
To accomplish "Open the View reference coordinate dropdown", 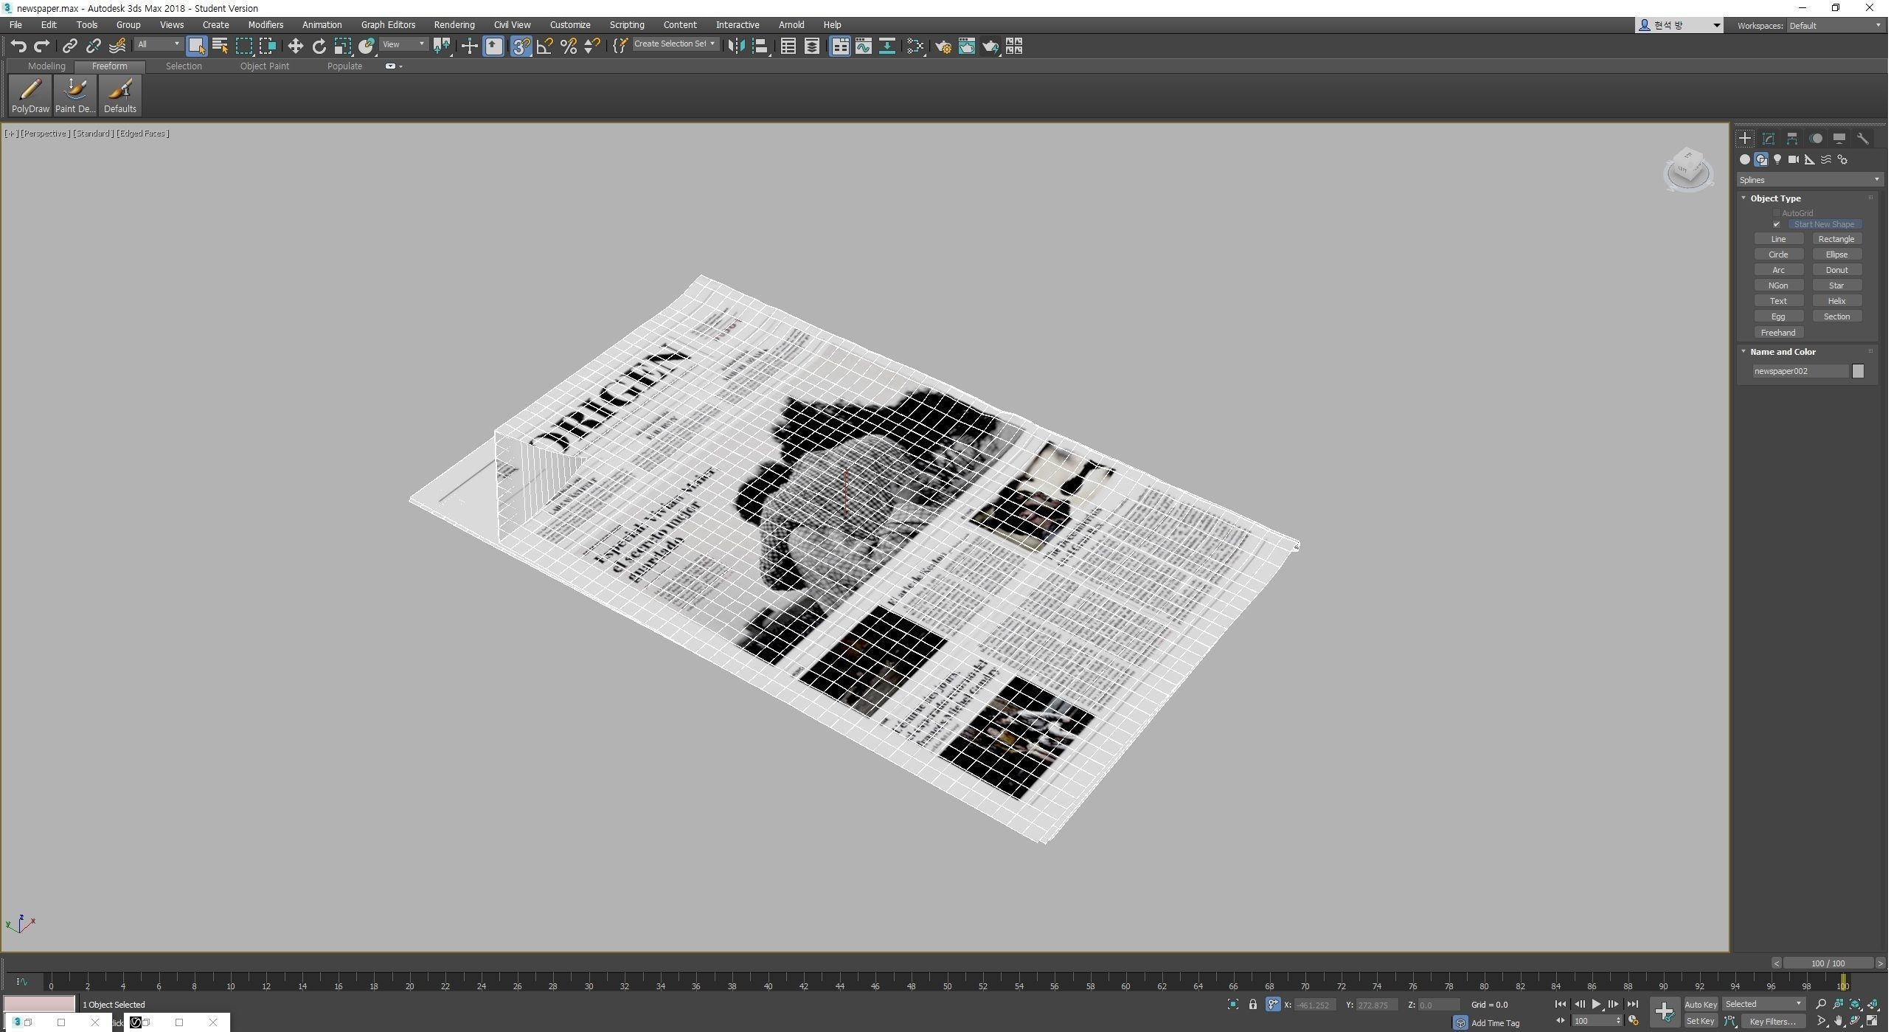I will point(403,45).
